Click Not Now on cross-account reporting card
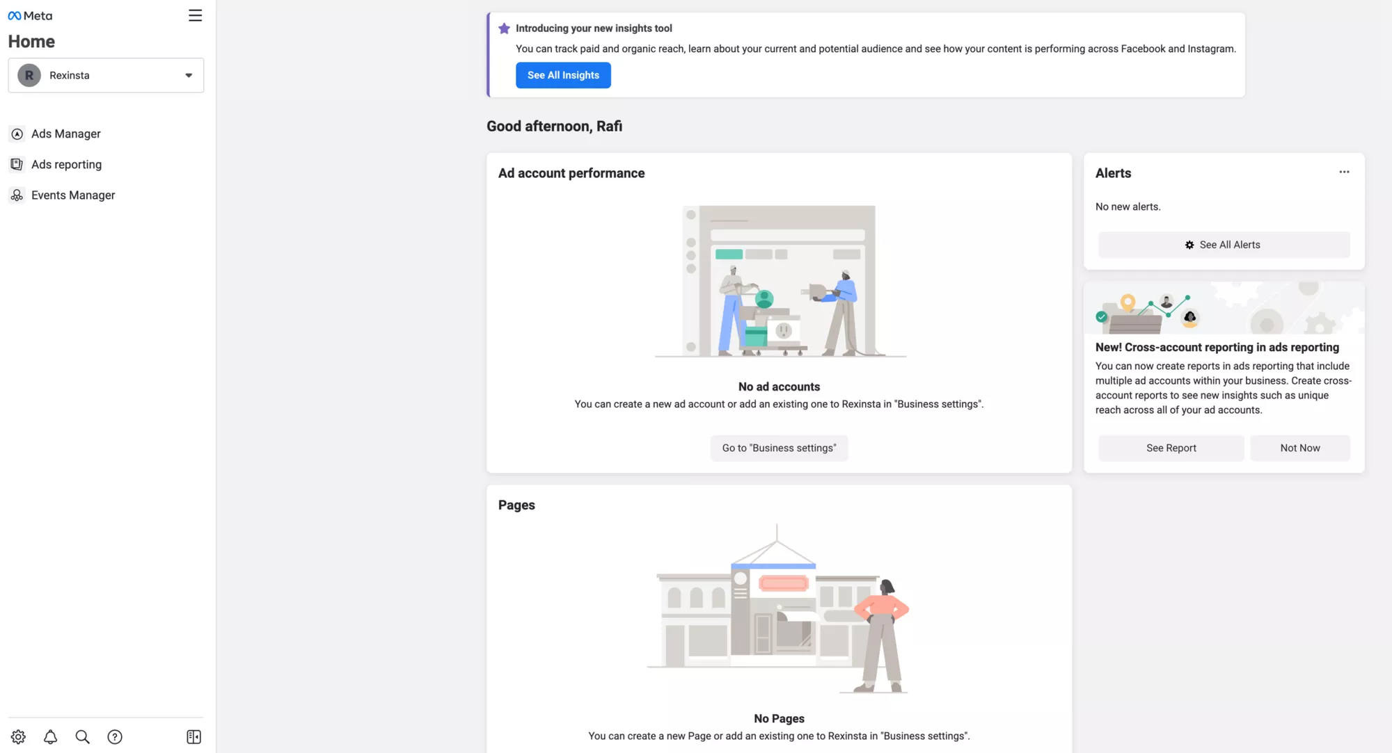Viewport: 1392px width, 753px height. tap(1299, 448)
